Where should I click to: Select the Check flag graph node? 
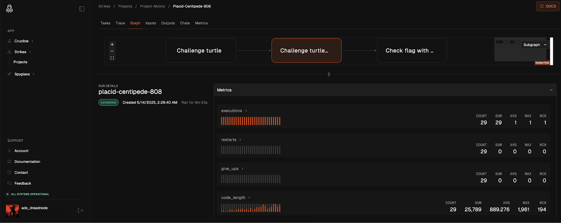(x=412, y=51)
